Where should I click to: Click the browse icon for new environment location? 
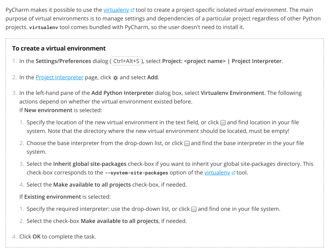click(x=223, y=123)
